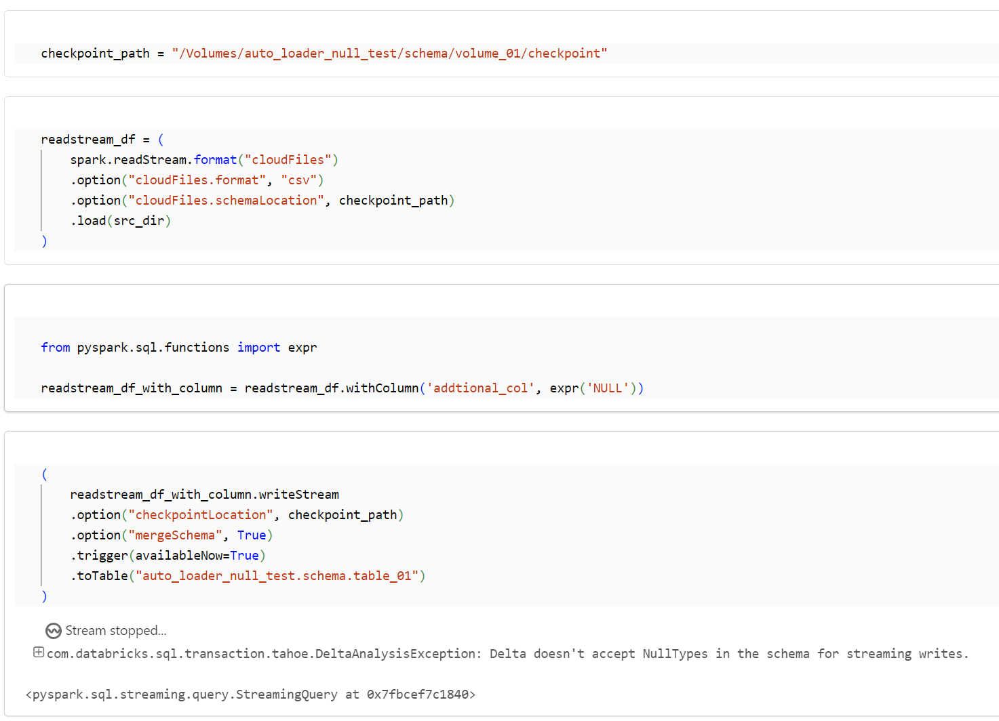Click the checkpointLocation option line

tap(237, 515)
